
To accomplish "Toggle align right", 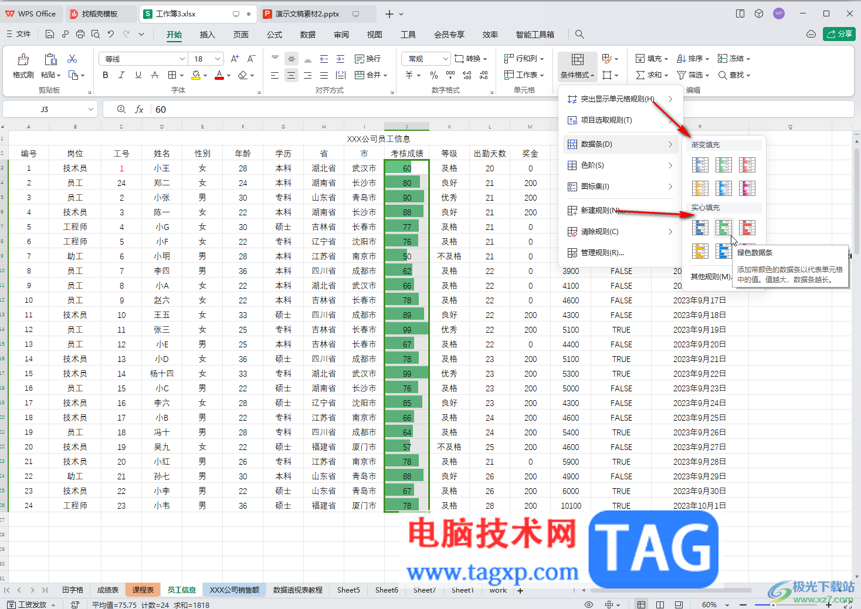I will (x=307, y=75).
